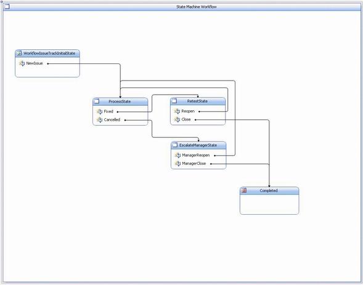Select the NewIssue event icon

(22, 63)
